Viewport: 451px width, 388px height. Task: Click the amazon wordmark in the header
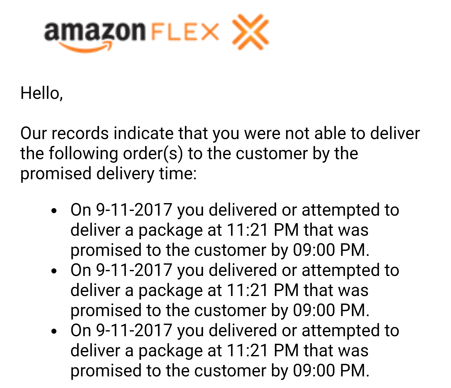tap(95, 32)
